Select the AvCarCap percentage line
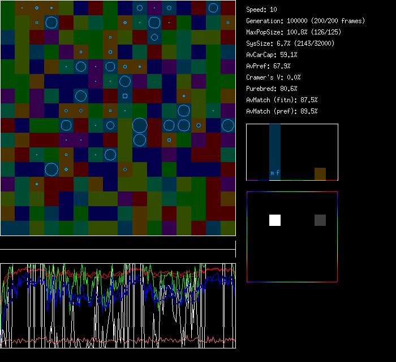 (272, 55)
